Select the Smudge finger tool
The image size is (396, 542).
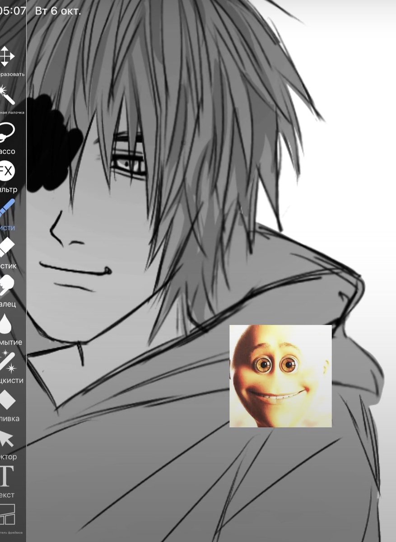(7, 285)
